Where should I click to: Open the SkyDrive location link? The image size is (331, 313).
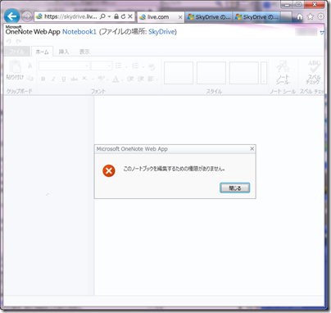pyautogui.click(x=161, y=32)
